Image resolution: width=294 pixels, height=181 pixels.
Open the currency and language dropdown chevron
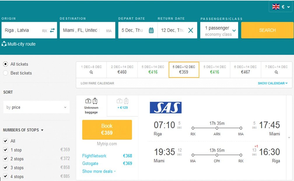click(x=288, y=7)
